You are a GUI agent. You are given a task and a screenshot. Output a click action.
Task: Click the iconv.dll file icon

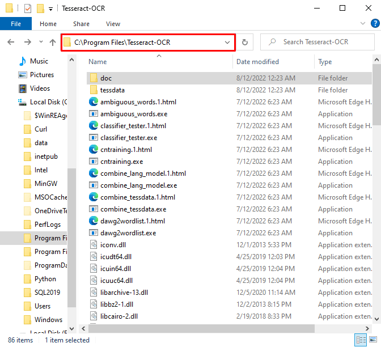[x=94, y=245]
